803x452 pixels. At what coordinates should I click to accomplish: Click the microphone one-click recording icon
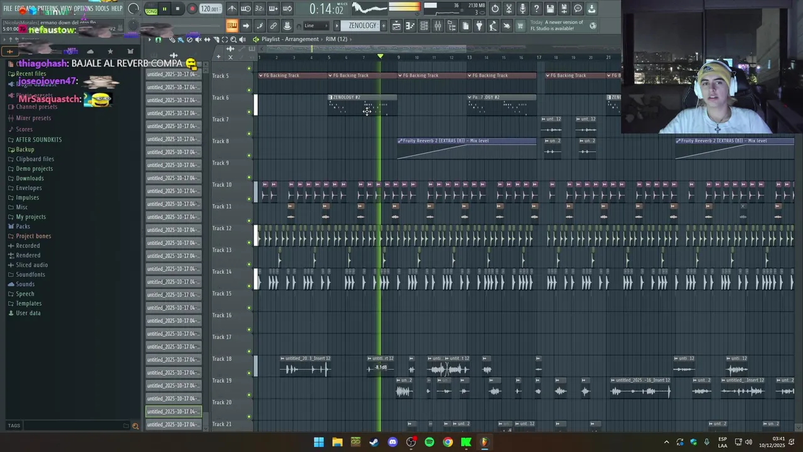coord(523,9)
